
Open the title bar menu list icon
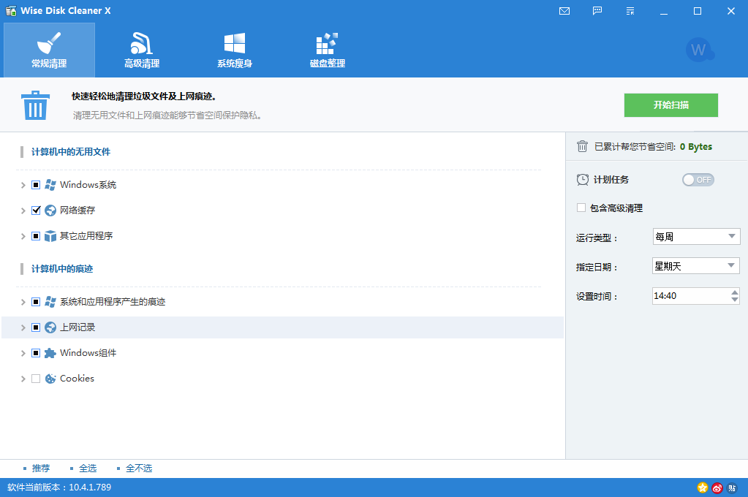point(630,11)
